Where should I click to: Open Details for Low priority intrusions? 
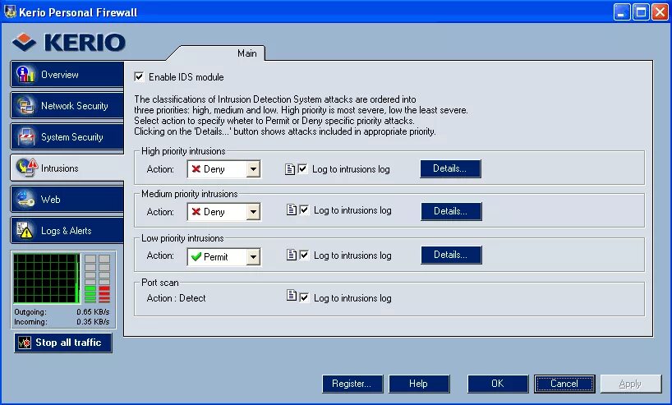[x=451, y=255]
